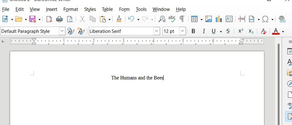Open the Format menu
The width and height of the screenshot is (292, 125).
pyautogui.click(x=71, y=9)
